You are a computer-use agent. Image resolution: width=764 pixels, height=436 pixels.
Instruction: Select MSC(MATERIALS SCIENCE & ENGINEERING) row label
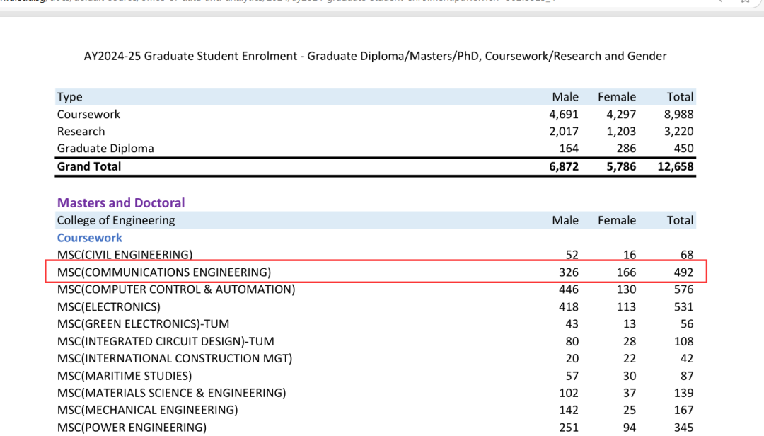[171, 393]
